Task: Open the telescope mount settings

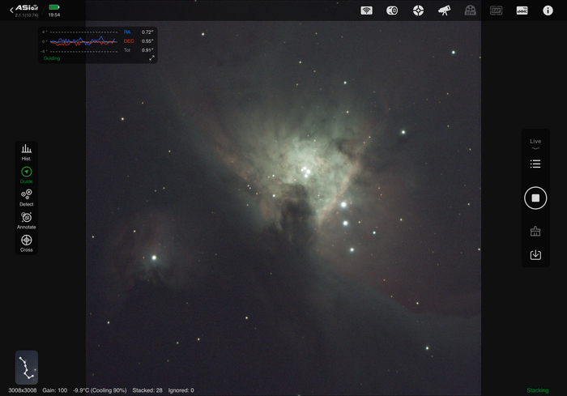Action: [x=444, y=11]
